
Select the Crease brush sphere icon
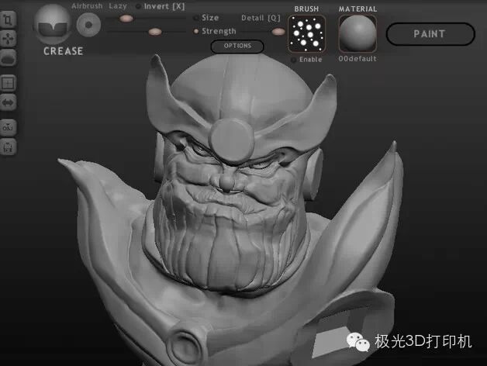53,25
